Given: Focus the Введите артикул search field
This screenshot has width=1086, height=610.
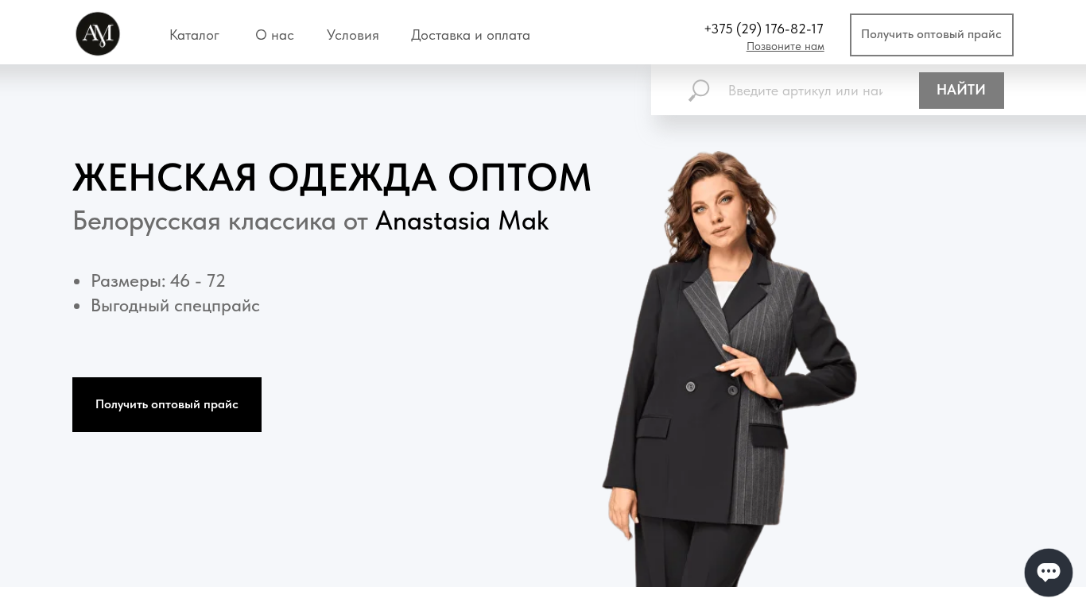Looking at the screenshot, I should (805, 91).
